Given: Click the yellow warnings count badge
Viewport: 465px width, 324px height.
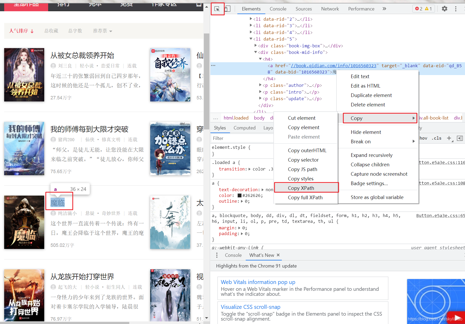Looking at the screenshot, I should click(428, 9).
